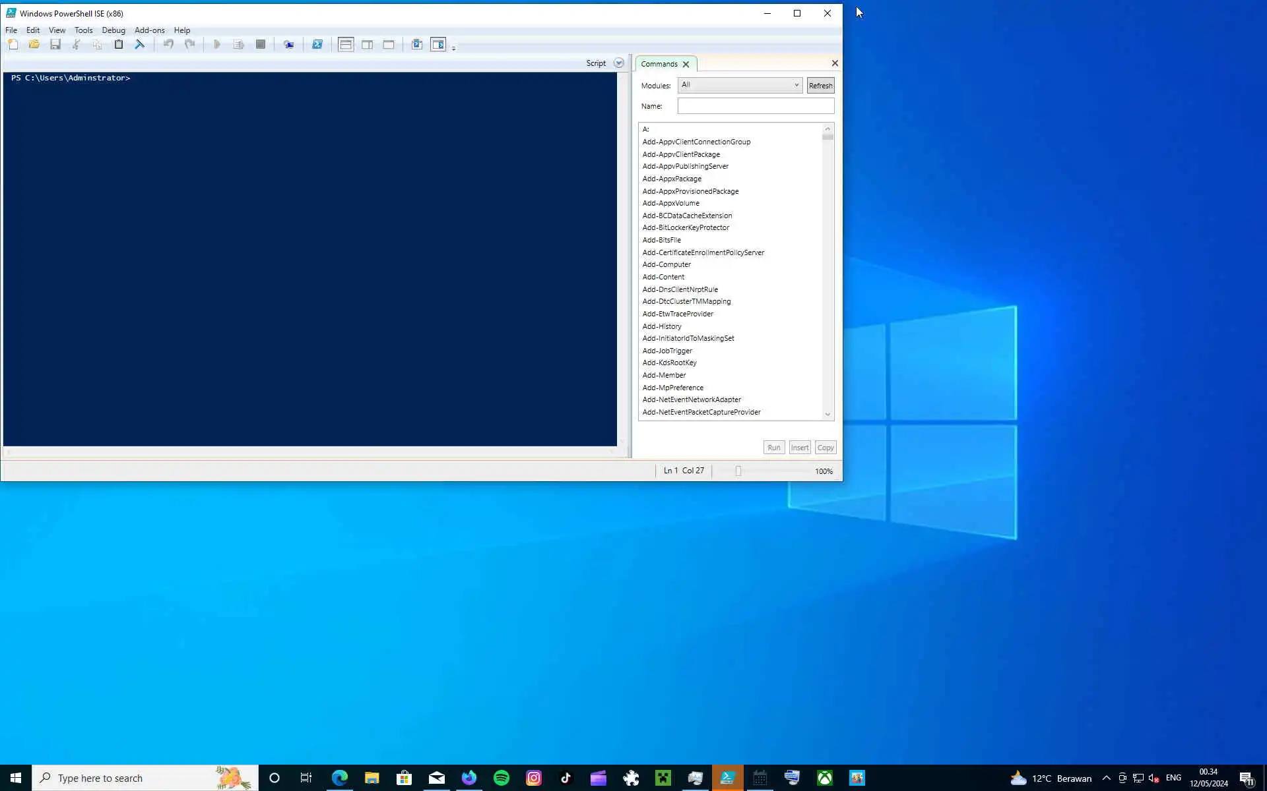Open New Remote PowerShell Tab icon
The image size is (1267, 791).
coord(288,44)
